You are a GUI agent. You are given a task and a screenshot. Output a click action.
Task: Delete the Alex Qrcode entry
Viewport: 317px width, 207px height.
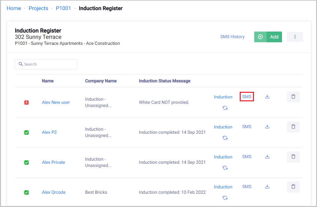[x=293, y=186]
